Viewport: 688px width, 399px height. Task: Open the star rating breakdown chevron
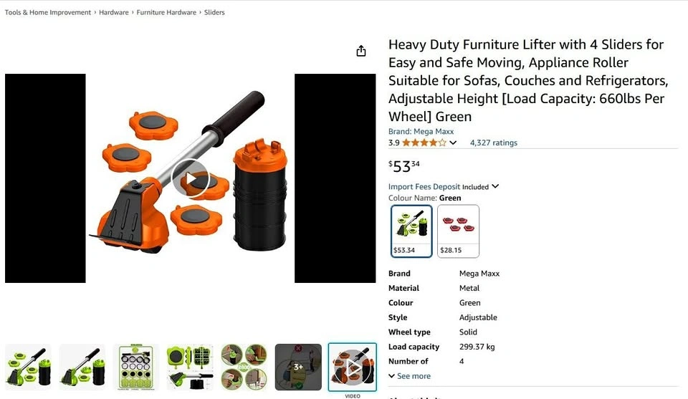(x=453, y=143)
